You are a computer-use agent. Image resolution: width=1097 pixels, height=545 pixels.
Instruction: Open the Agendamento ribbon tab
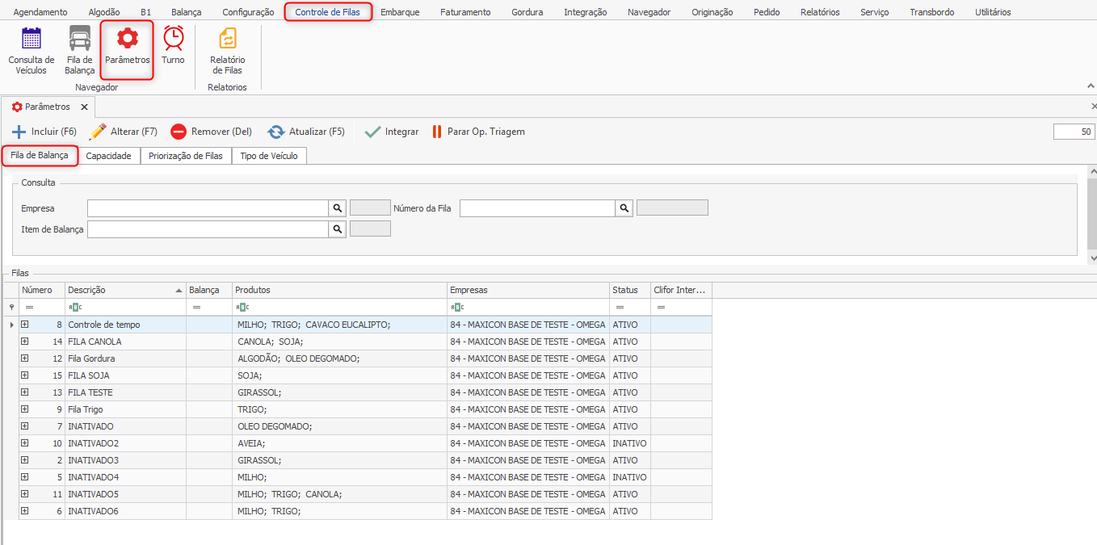pyautogui.click(x=40, y=12)
